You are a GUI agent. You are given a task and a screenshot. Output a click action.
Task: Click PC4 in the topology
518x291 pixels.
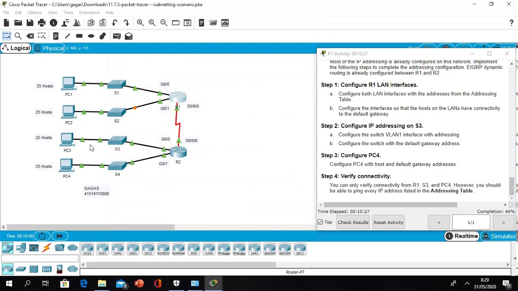tap(66, 165)
